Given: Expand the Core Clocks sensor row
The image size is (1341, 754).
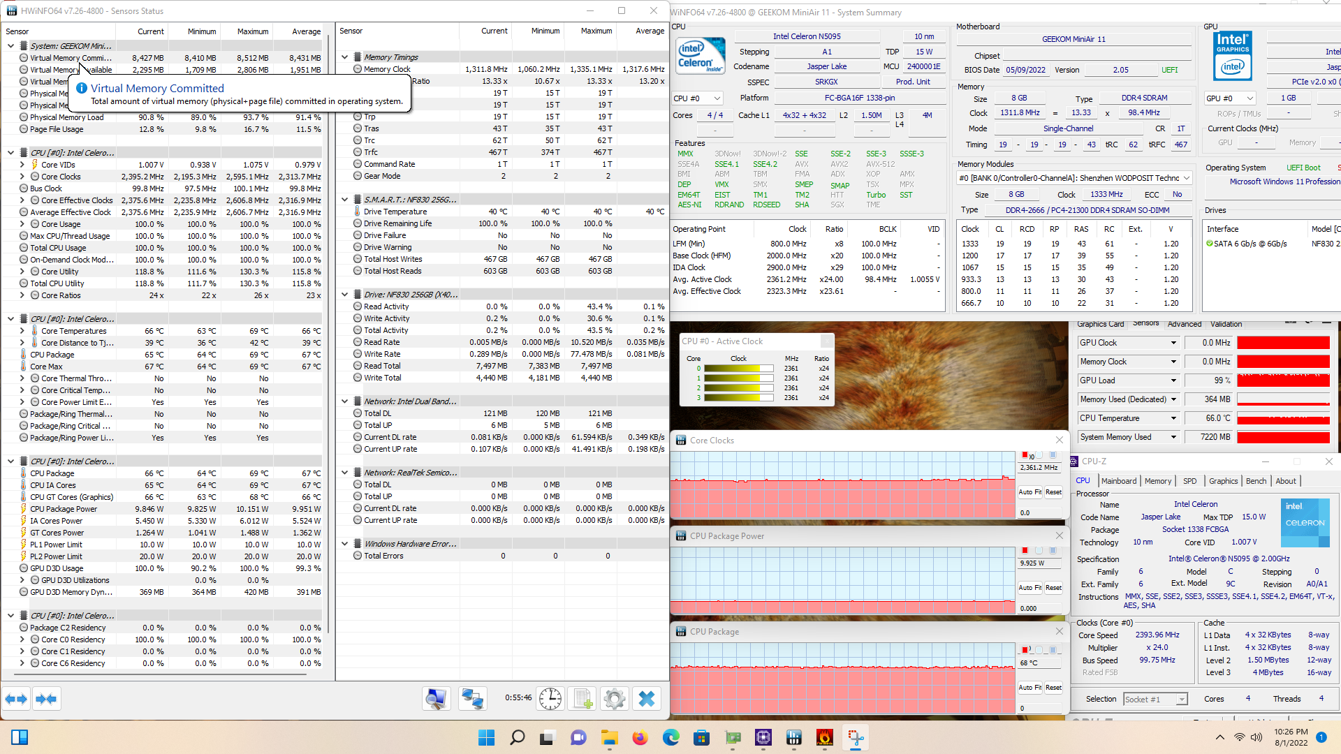Looking at the screenshot, I should (22, 177).
